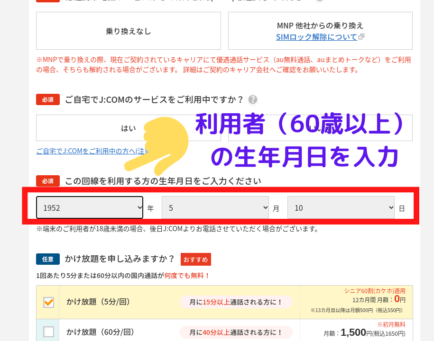The width and height of the screenshot is (434, 341).
Task: Select the 乗り換えなし option
Action: coord(129,31)
